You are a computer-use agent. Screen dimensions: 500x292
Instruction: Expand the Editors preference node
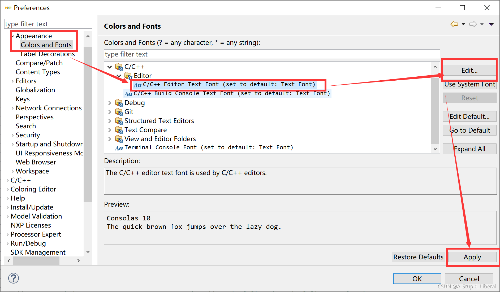(12, 81)
